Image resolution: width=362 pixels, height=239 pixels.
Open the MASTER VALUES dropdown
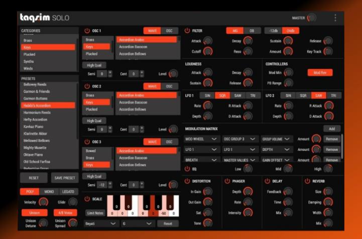tap(239, 160)
